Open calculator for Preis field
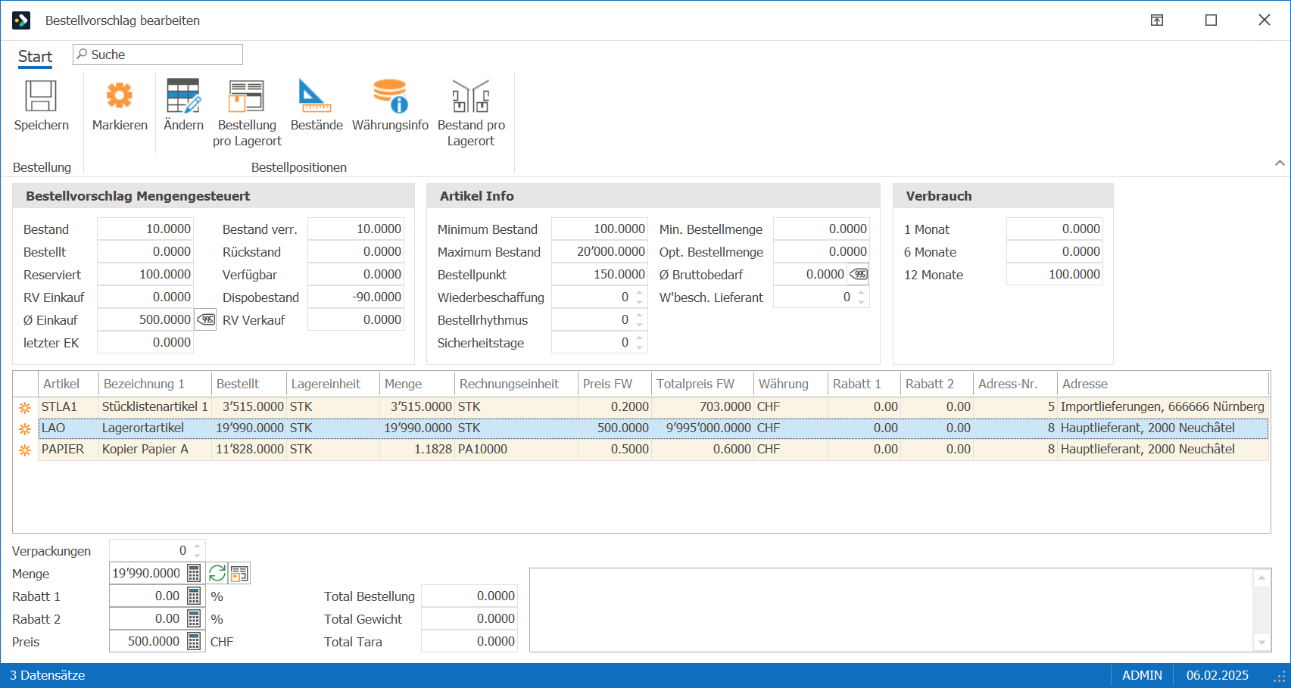The image size is (1291, 688). tap(195, 642)
